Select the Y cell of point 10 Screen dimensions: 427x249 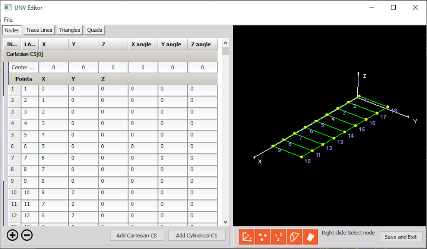(83, 193)
